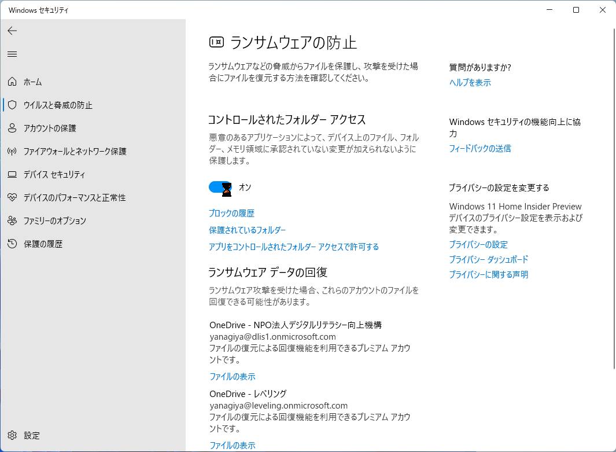Click the コントロールされたフォルダー アクセス heading
This screenshot has height=452, width=616.
point(287,119)
